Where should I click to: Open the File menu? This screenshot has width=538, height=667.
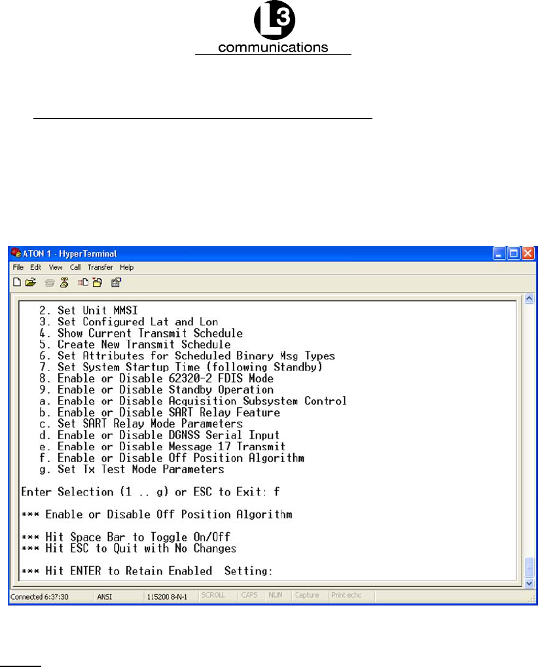click(x=18, y=267)
